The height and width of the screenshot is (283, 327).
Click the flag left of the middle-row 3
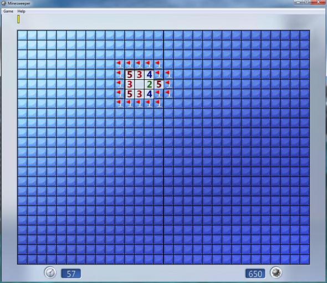click(120, 84)
